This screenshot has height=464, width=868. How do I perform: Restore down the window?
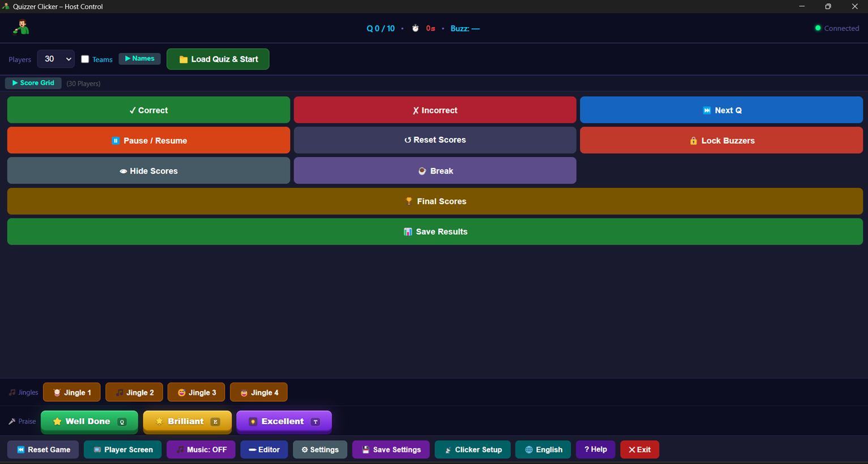click(x=828, y=6)
